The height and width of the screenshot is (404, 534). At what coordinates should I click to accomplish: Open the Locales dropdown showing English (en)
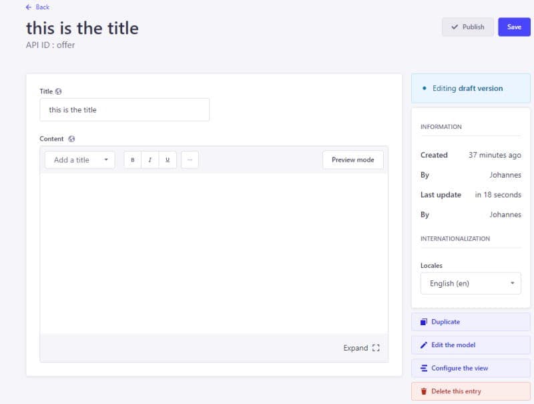point(470,283)
